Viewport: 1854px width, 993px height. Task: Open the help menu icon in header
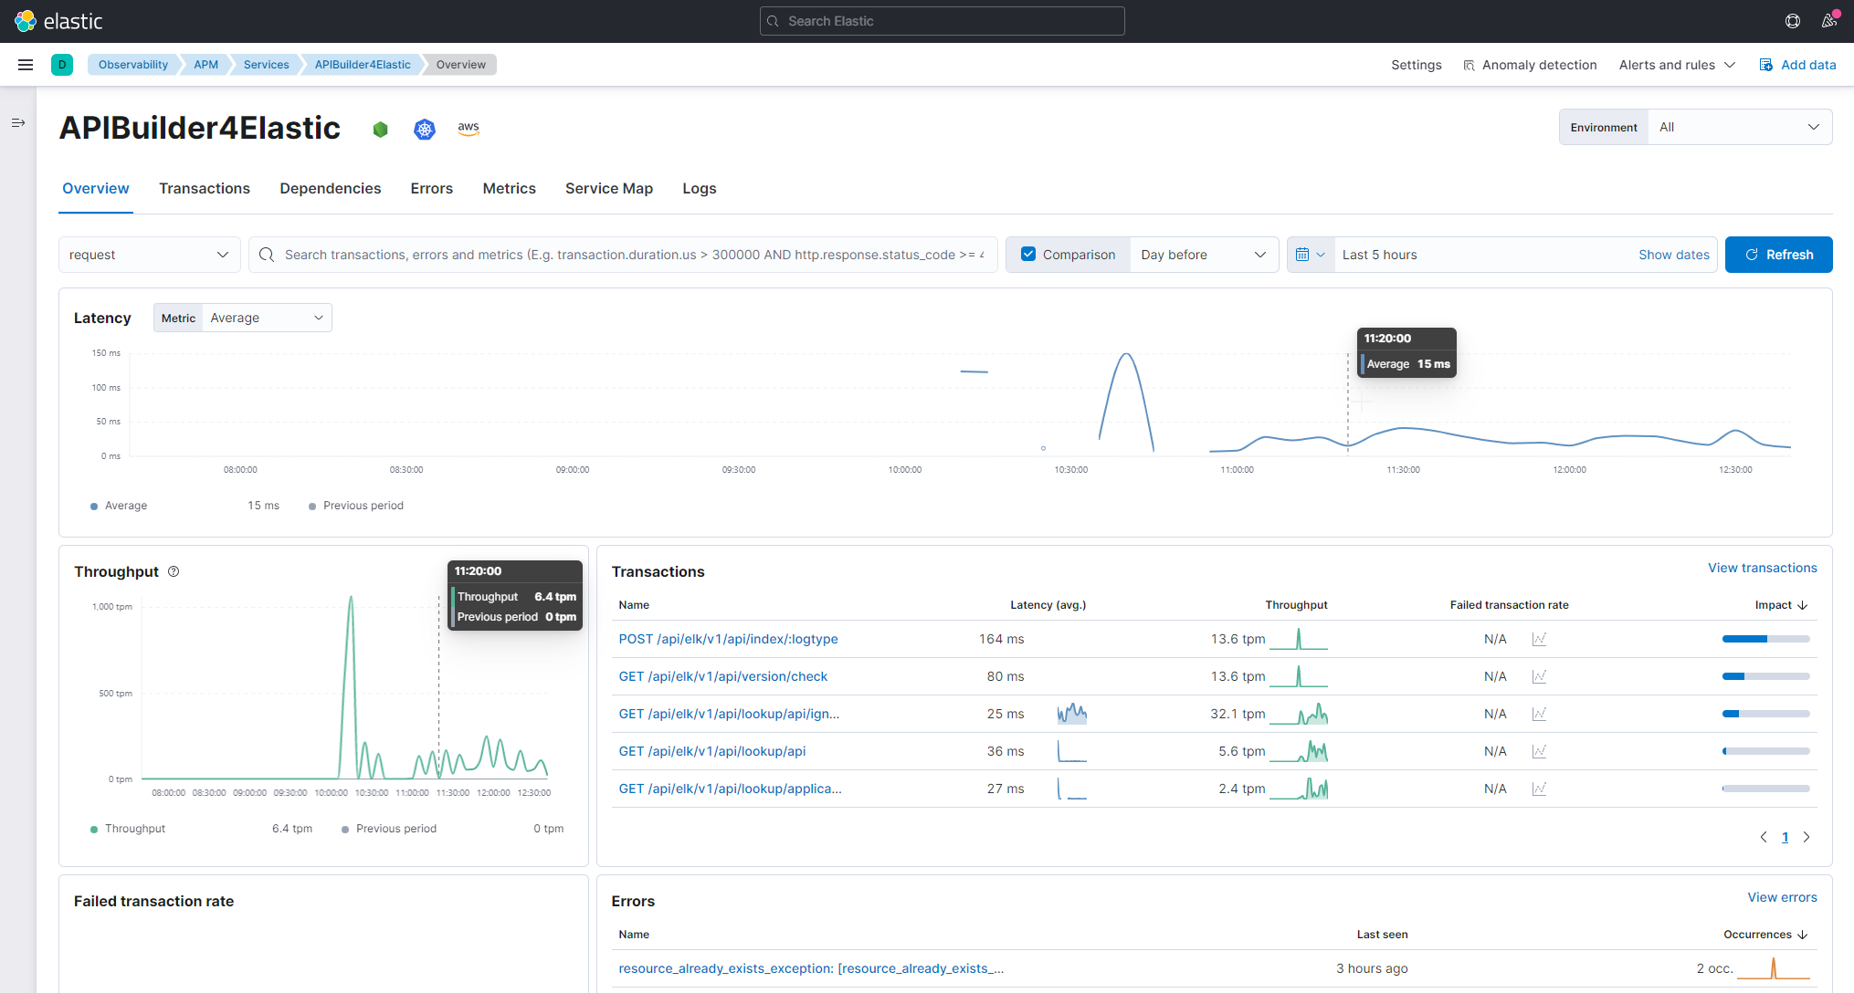(x=1793, y=21)
